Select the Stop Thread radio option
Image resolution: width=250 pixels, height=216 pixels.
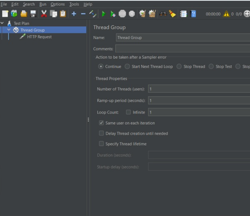[179, 66]
